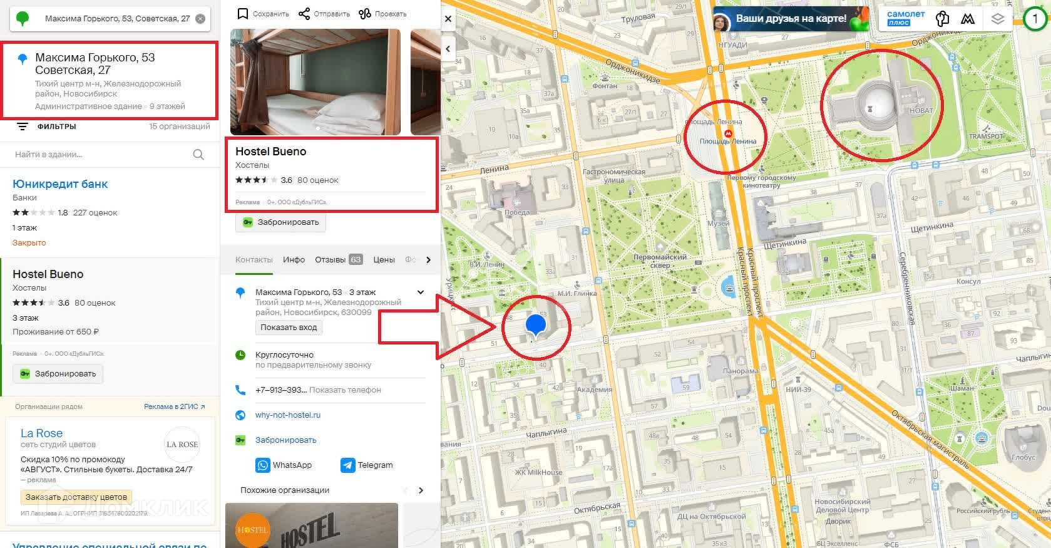
Task: Click "Заказать доставку цветов" button
Action: coord(76,497)
